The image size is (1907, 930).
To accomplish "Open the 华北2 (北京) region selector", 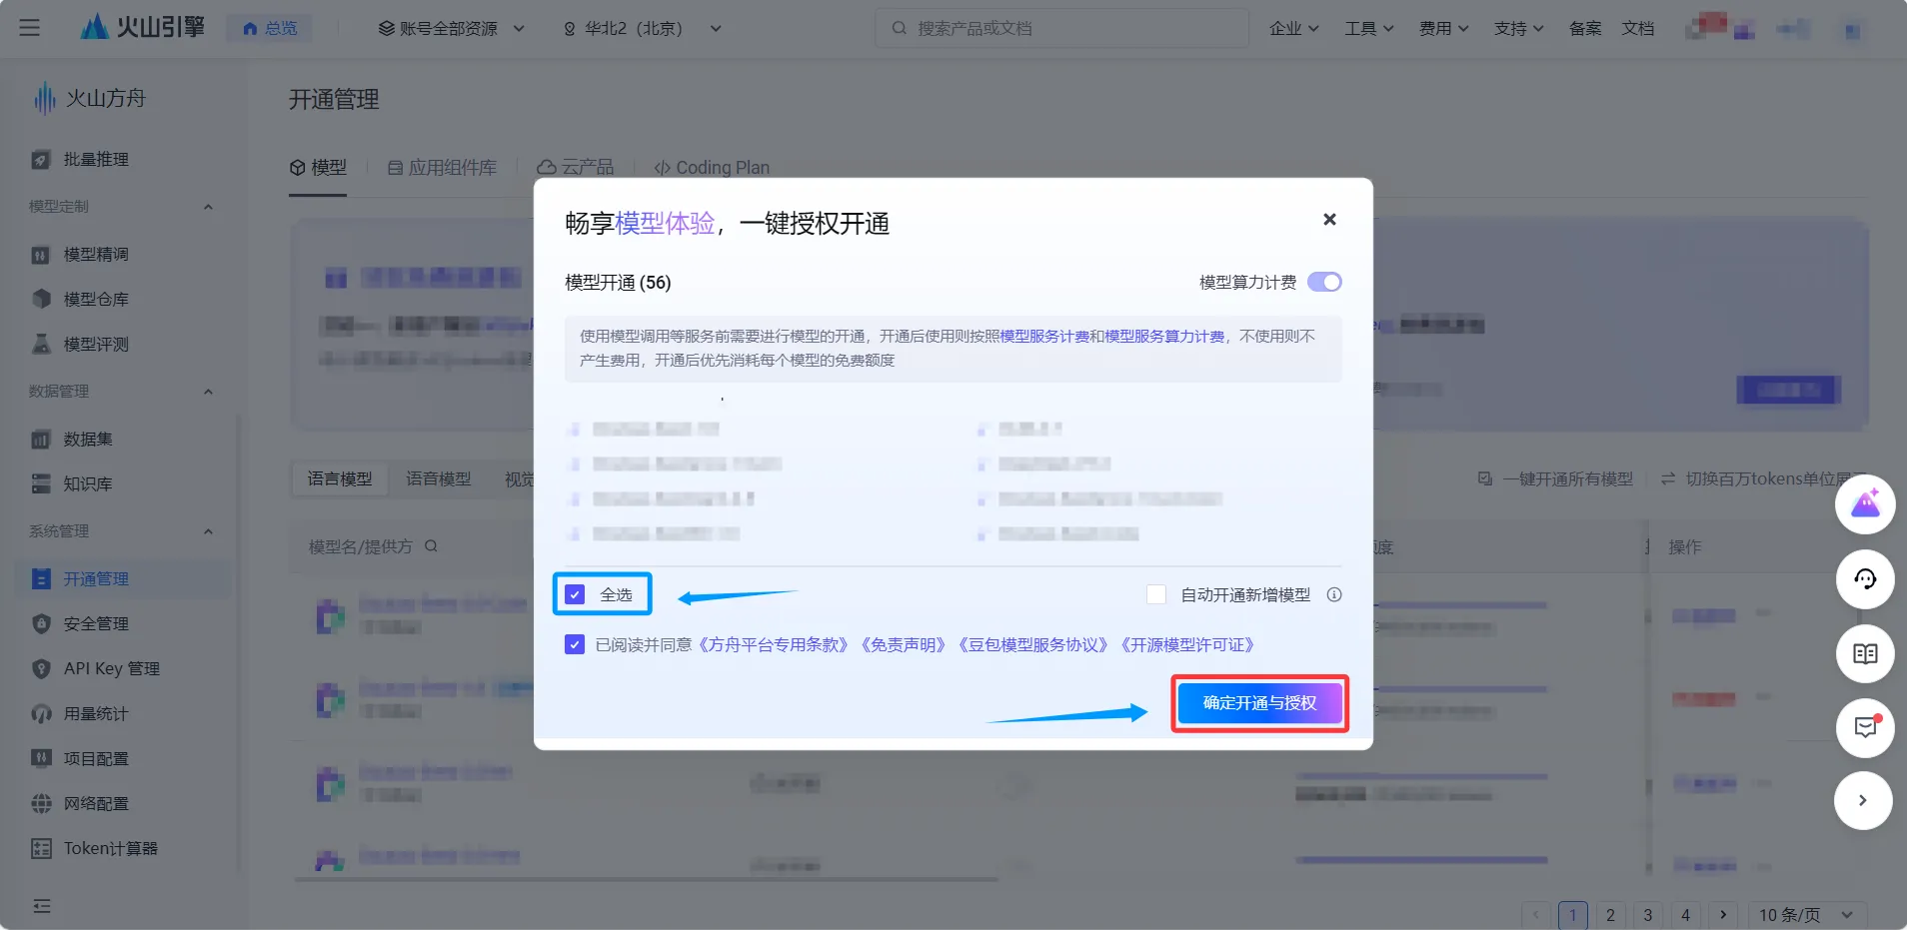I will click(x=642, y=28).
